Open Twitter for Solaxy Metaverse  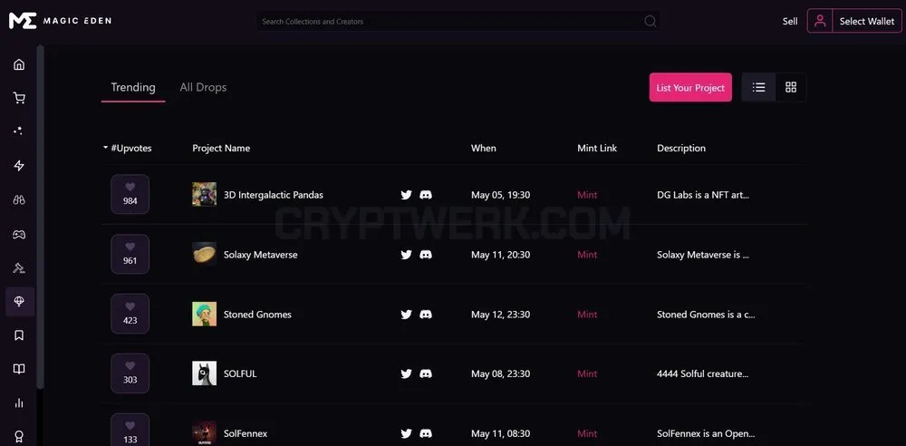click(x=407, y=255)
